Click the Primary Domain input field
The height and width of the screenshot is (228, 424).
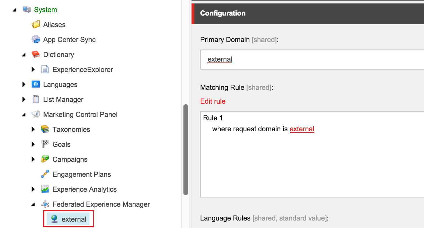pos(312,60)
